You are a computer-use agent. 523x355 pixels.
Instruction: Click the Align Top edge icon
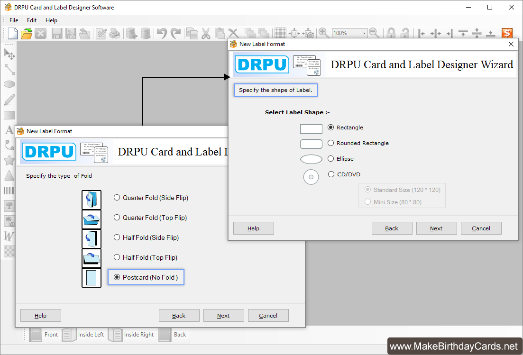point(463,33)
